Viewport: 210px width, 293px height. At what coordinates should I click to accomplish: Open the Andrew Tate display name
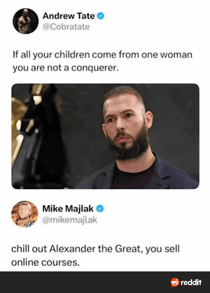pyautogui.click(x=69, y=16)
